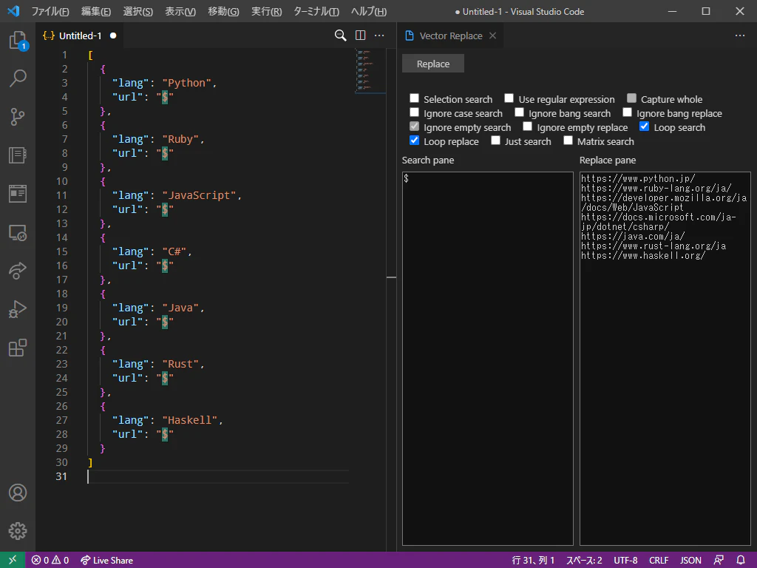Open the Source Control view
757x568 pixels.
click(18, 117)
